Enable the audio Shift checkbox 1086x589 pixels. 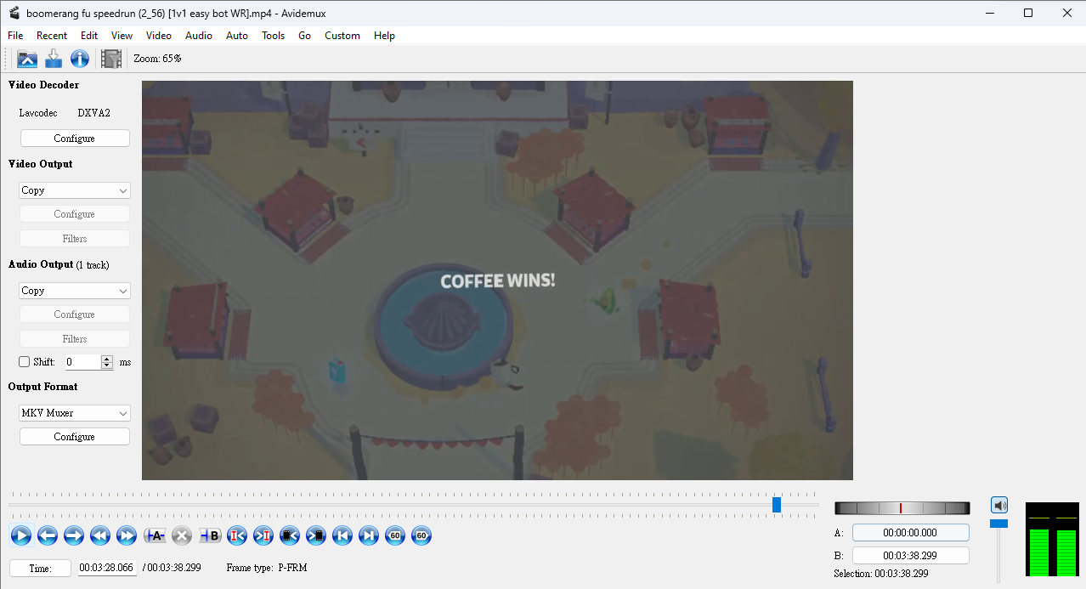coord(25,362)
